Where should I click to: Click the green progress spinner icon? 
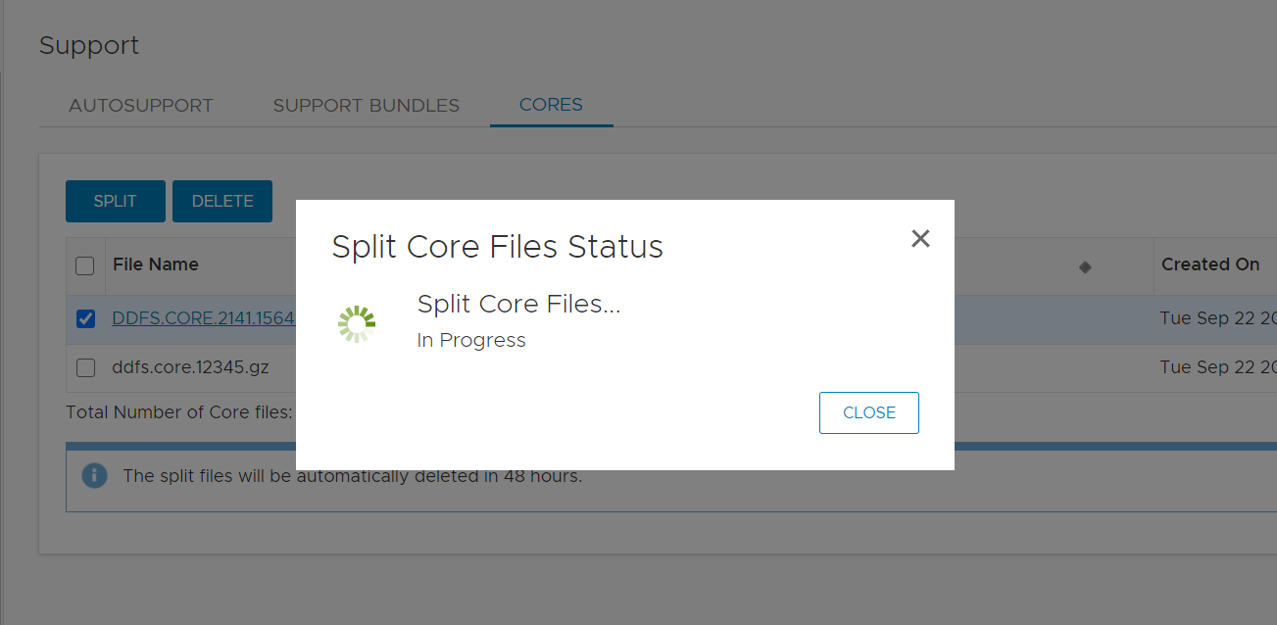357,323
